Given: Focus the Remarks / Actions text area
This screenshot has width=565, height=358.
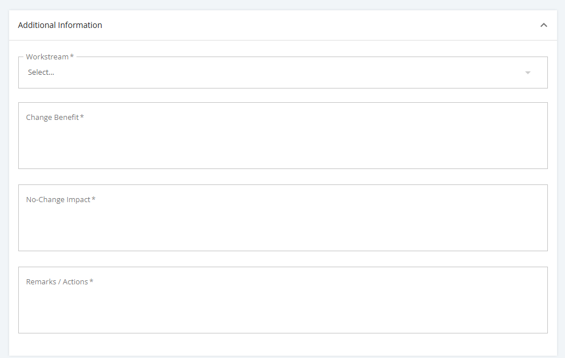Looking at the screenshot, I should coord(283,300).
